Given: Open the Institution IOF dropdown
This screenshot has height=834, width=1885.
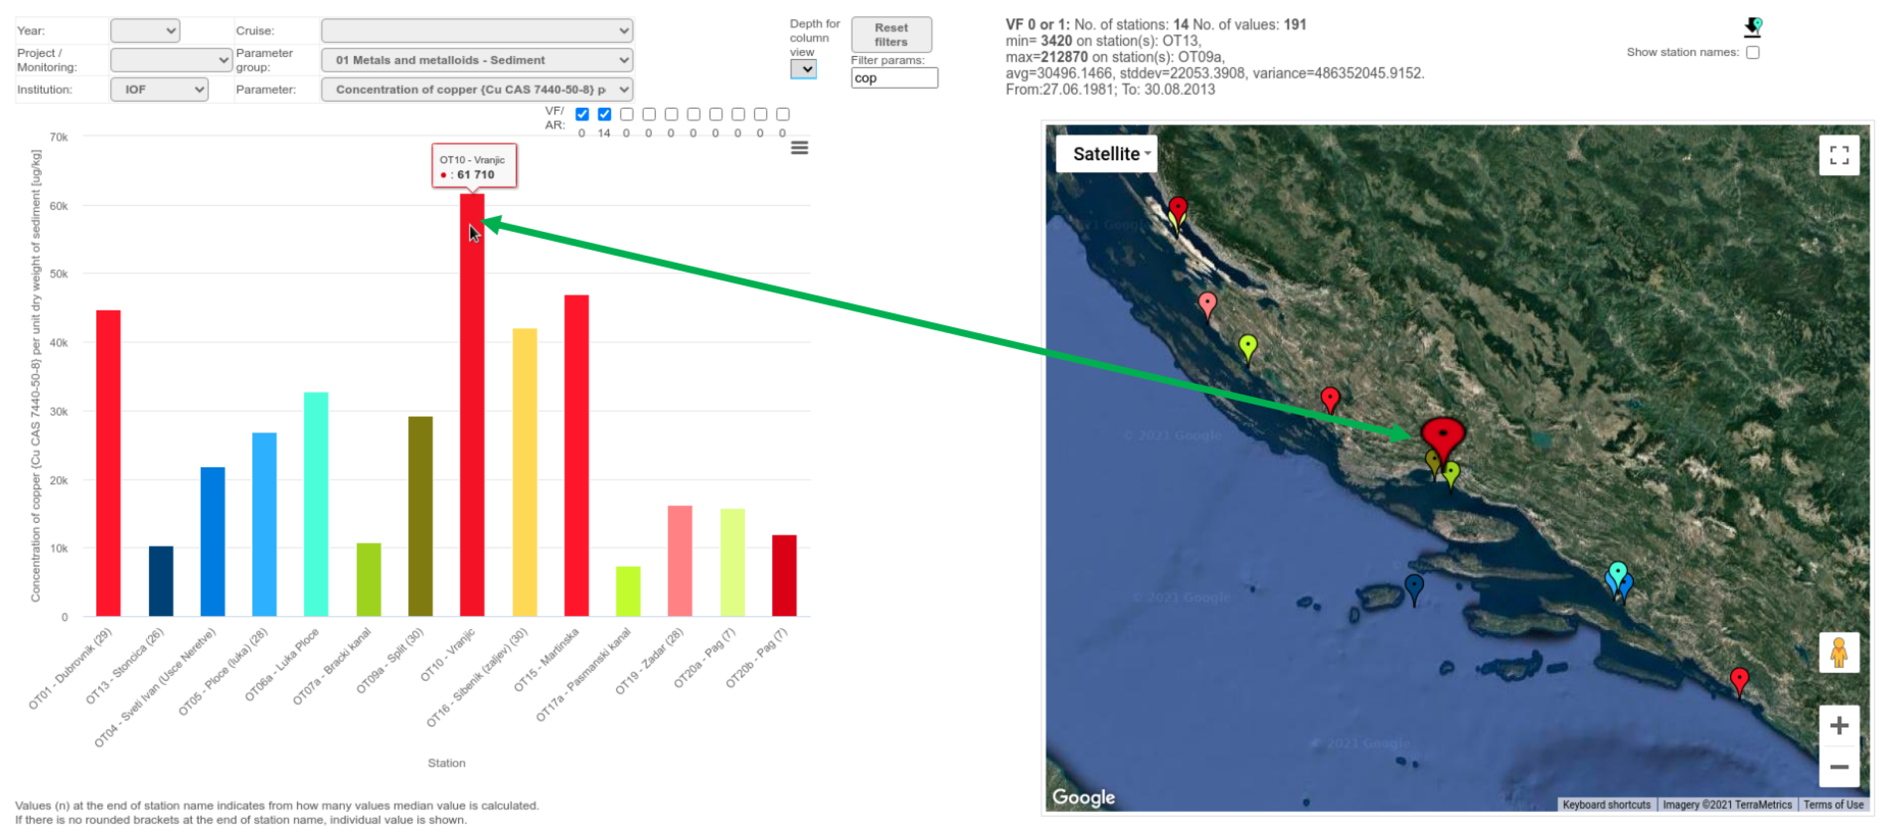Looking at the screenshot, I should pyautogui.click(x=159, y=89).
